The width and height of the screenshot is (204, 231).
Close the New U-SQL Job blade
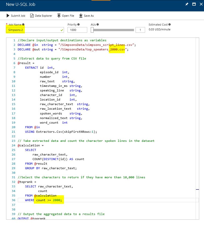(201, 4)
